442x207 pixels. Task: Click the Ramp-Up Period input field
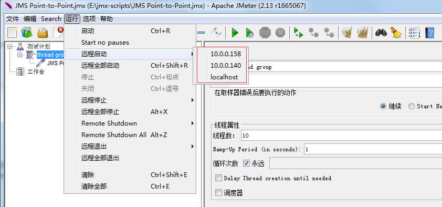tap(373, 149)
